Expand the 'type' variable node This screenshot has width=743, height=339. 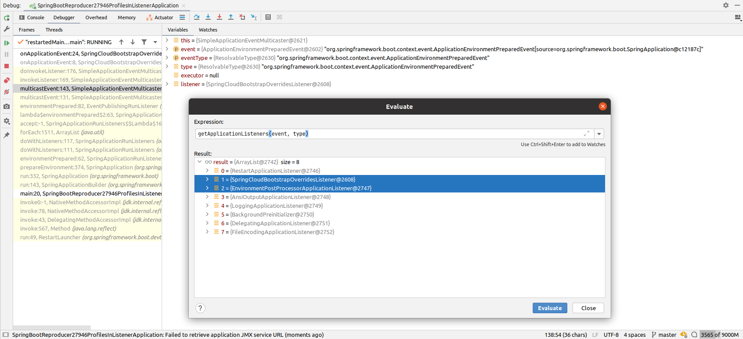click(167, 66)
